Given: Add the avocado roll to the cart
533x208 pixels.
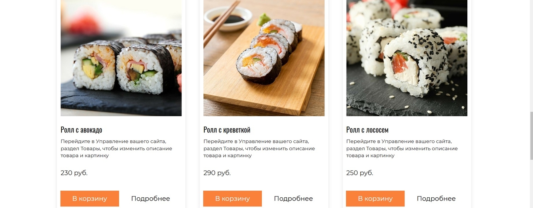Looking at the screenshot, I should pyautogui.click(x=90, y=199).
